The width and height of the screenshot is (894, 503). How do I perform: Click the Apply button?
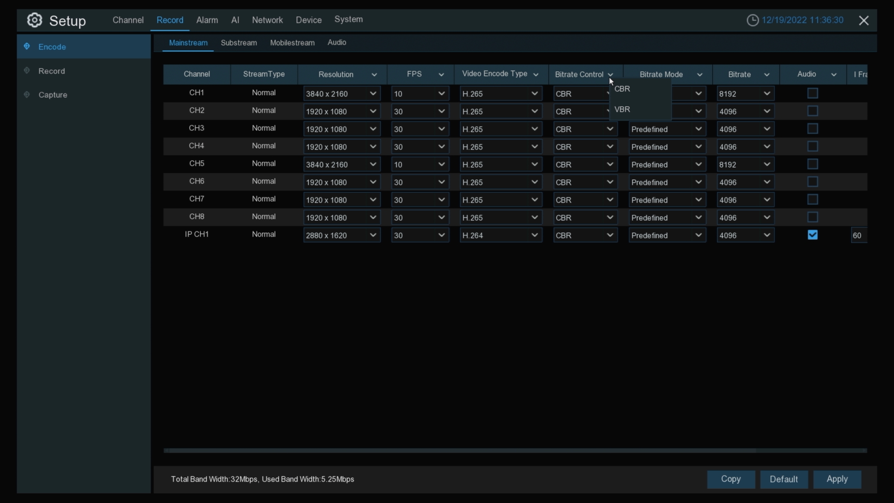pyautogui.click(x=837, y=479)
